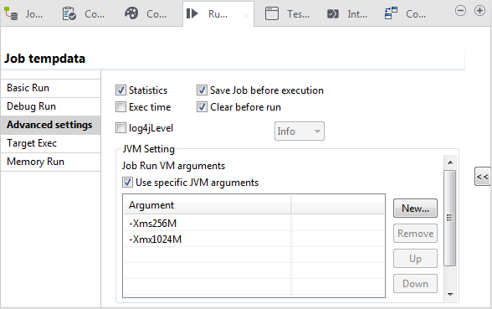Select the -Xms256M argument row
Screen dimensions: 492x309
tap(254, 224)
